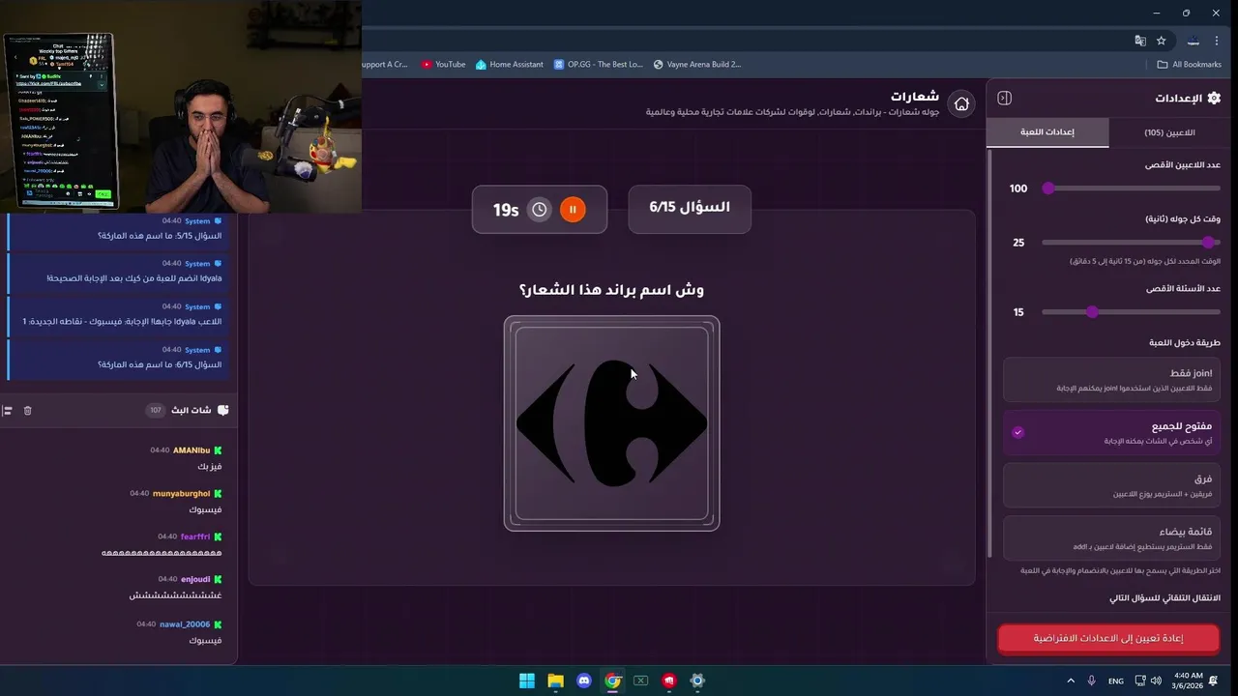Choose the join! فقط entry mode
The width and height of the screenshot is (1238, 696).
(1111, 379)
